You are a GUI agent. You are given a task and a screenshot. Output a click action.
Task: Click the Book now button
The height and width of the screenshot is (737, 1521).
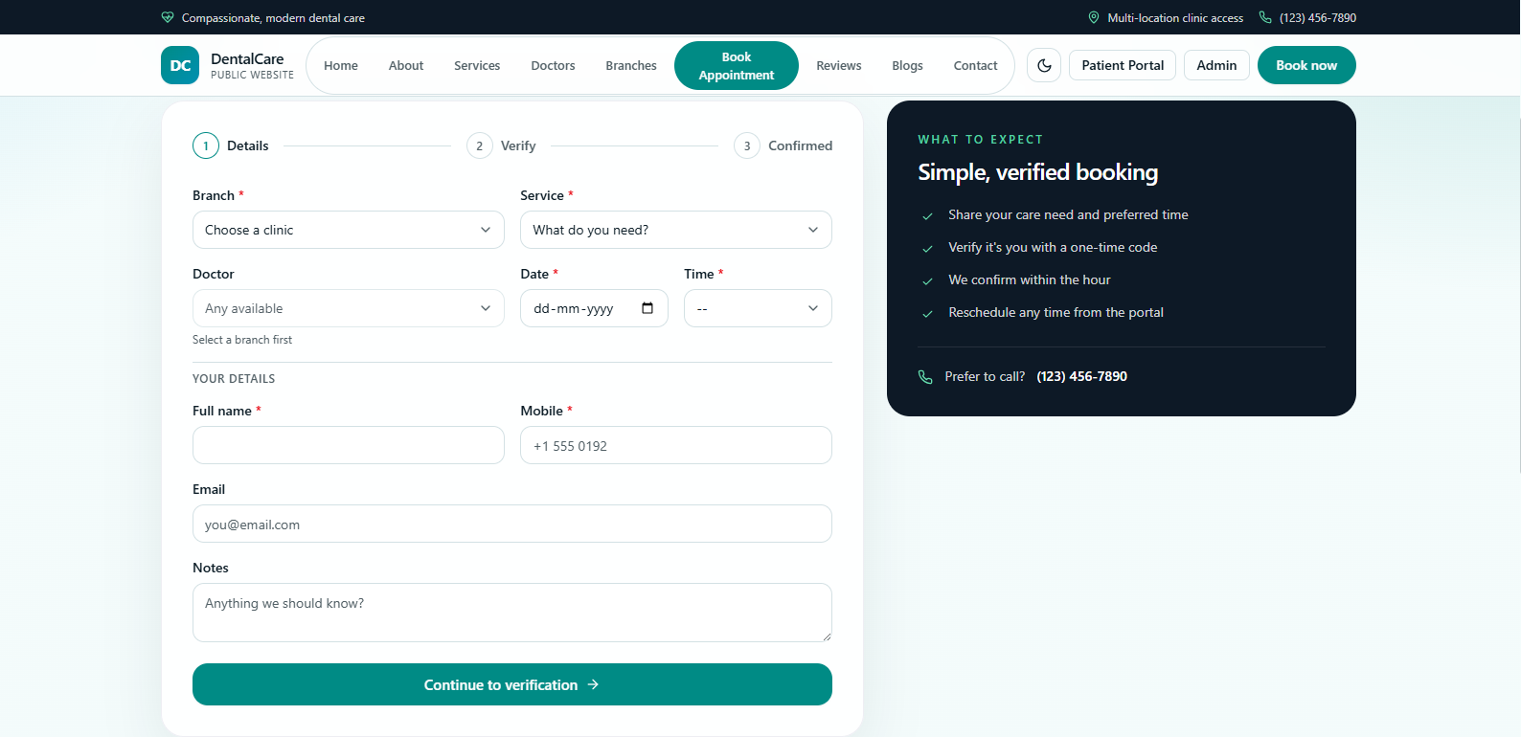1306,65
